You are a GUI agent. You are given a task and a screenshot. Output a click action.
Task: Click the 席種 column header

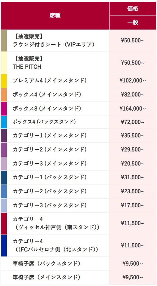coord(55,15)
